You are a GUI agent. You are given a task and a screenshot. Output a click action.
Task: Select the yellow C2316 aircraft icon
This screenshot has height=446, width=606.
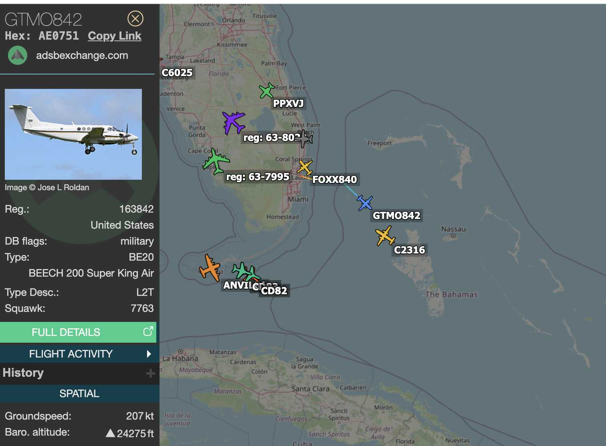pyautogui.click(x=385, y=236)
